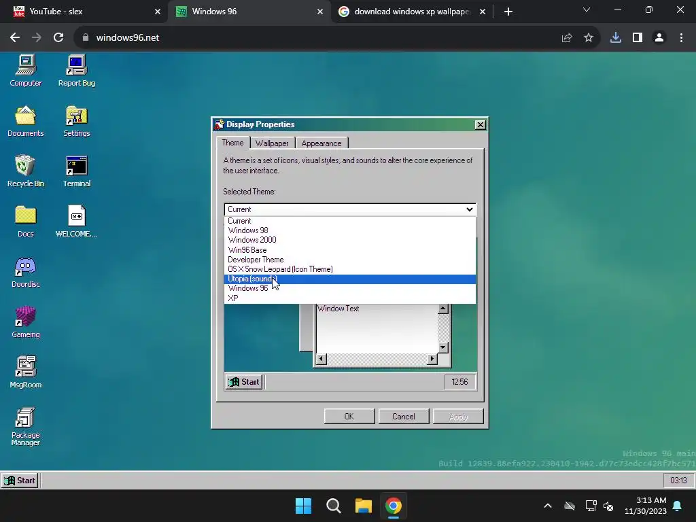Choose OS X Snow Leopard icon theme
The width and height of the screenshot is (696, 522).
(x=350, y=269)
